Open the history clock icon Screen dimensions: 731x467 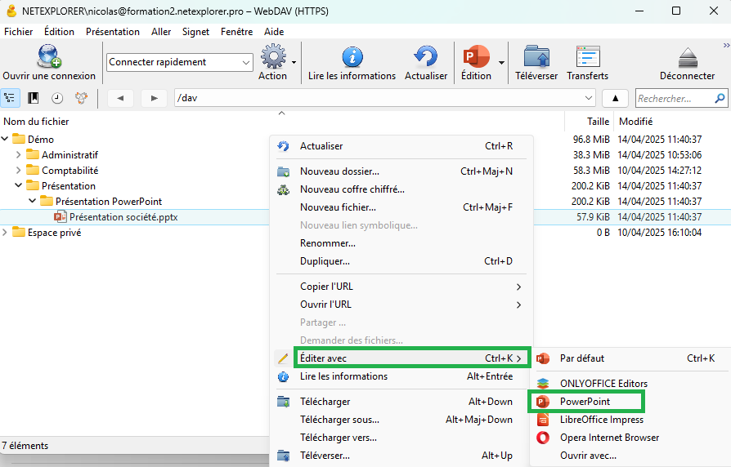pos(57,98)
